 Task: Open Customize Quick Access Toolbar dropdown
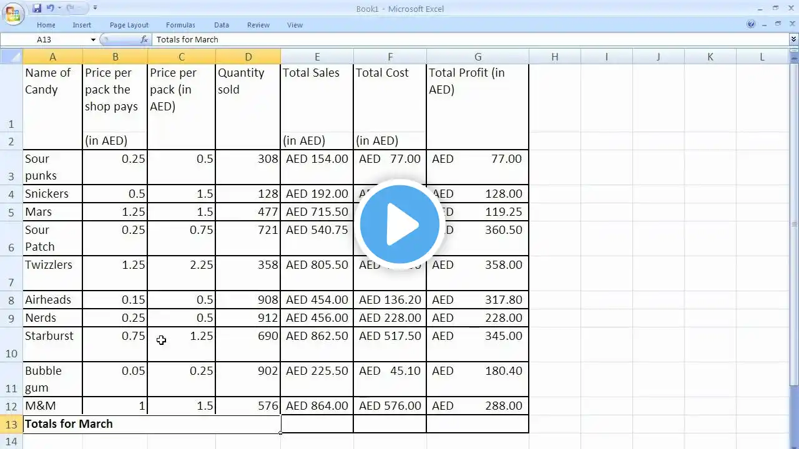pos(95,8)
